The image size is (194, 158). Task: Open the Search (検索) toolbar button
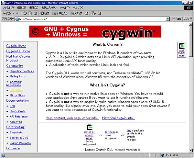pos(45,13)
